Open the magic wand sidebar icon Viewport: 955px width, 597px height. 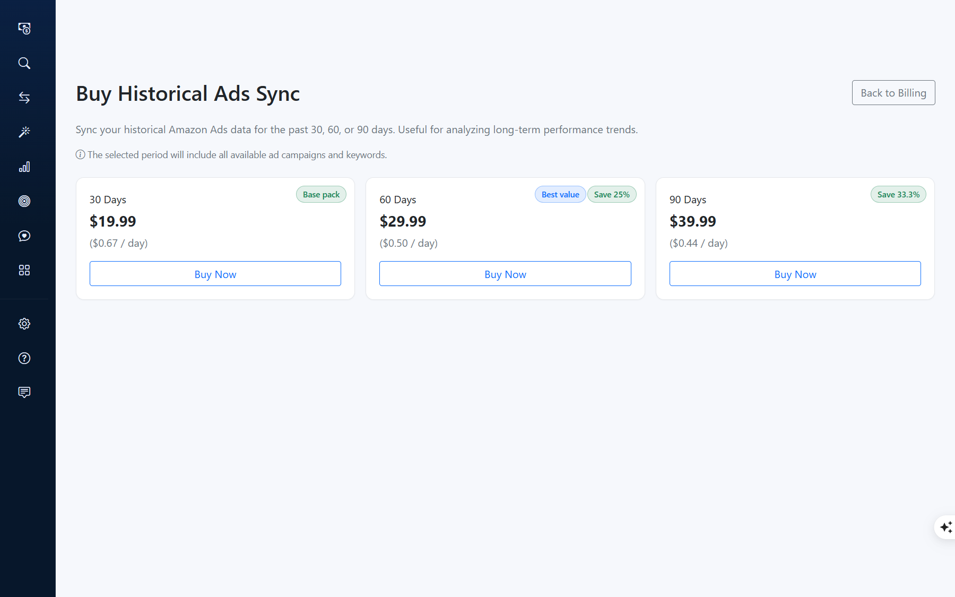24,132
